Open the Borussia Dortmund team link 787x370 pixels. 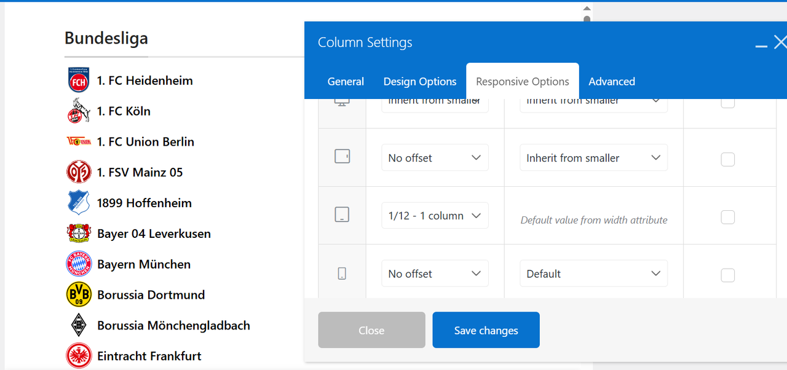151,295
